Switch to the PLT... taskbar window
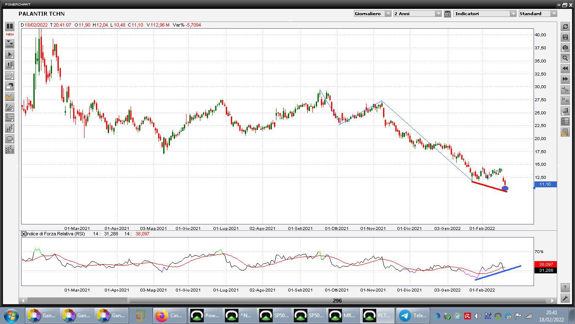This screenshot has height=324, width=575. 378,316
